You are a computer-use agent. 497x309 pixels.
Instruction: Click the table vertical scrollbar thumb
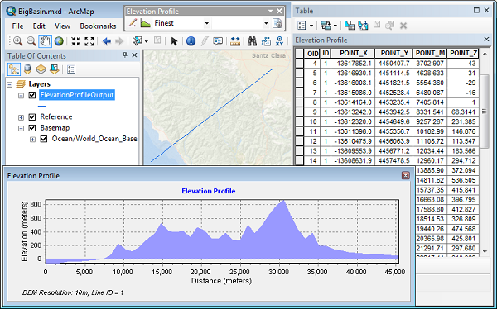(x=485, y=112)
